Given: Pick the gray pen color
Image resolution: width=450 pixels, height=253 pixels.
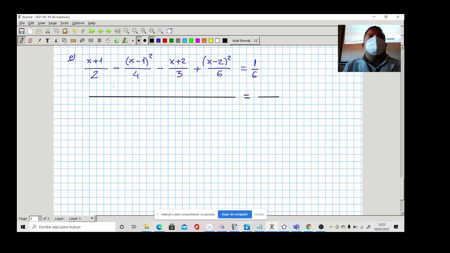Looking at the screenshot, I should [x=178, y=41].
